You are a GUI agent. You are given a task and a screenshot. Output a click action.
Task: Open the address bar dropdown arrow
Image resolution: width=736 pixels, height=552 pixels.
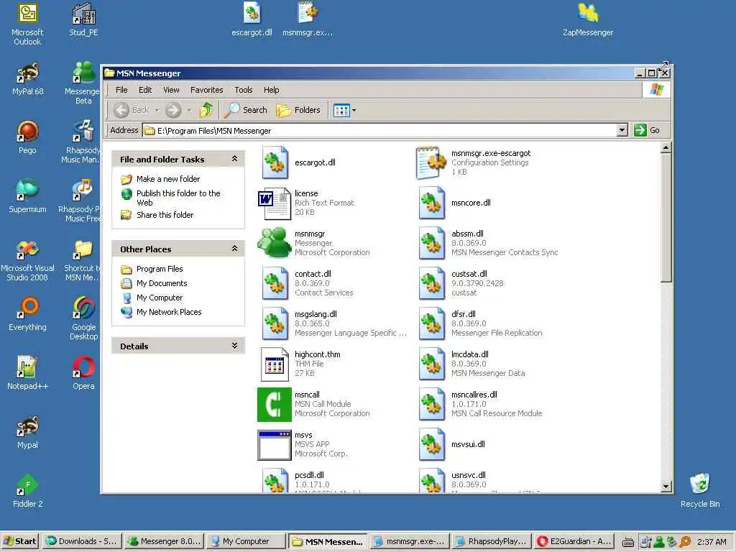(x=622, y=130)
